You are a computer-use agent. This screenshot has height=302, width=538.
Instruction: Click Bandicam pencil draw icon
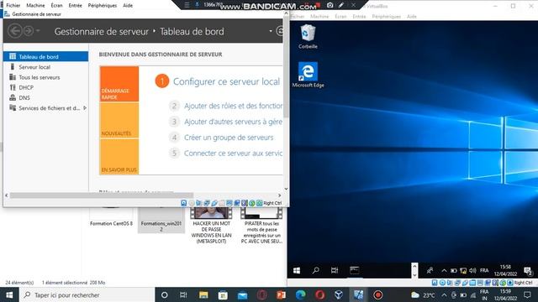pyautogui.click(x=341, y=5)
